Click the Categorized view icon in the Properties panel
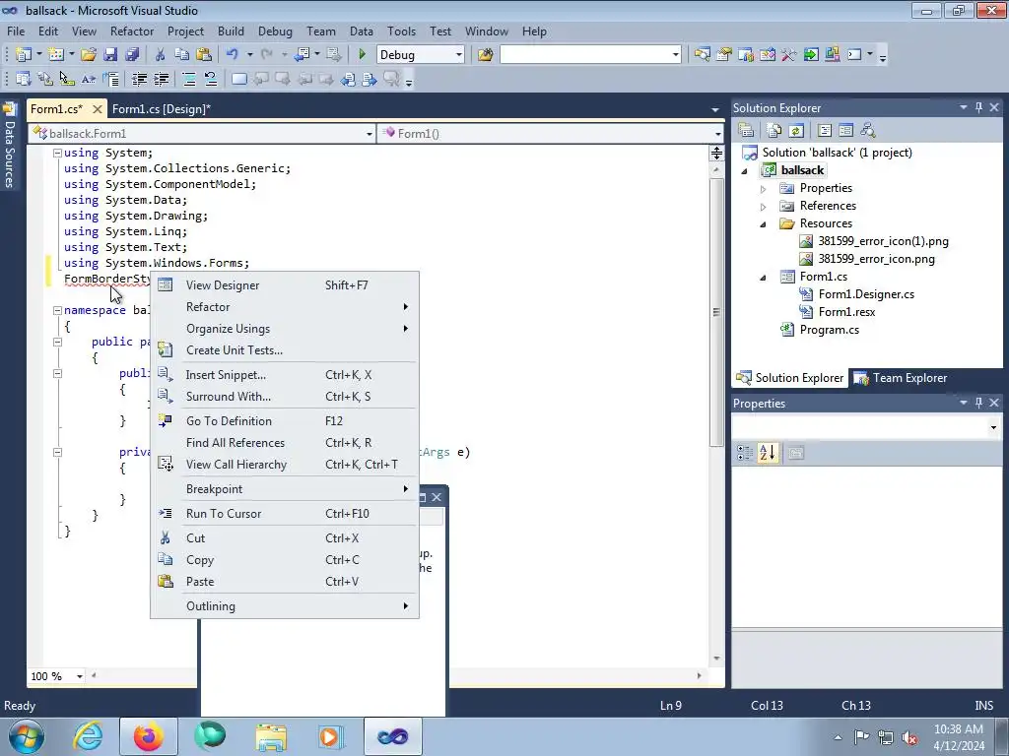 [x=745, y=453]
